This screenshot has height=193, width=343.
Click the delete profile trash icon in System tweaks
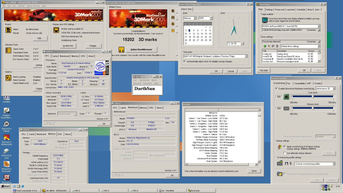291,163
